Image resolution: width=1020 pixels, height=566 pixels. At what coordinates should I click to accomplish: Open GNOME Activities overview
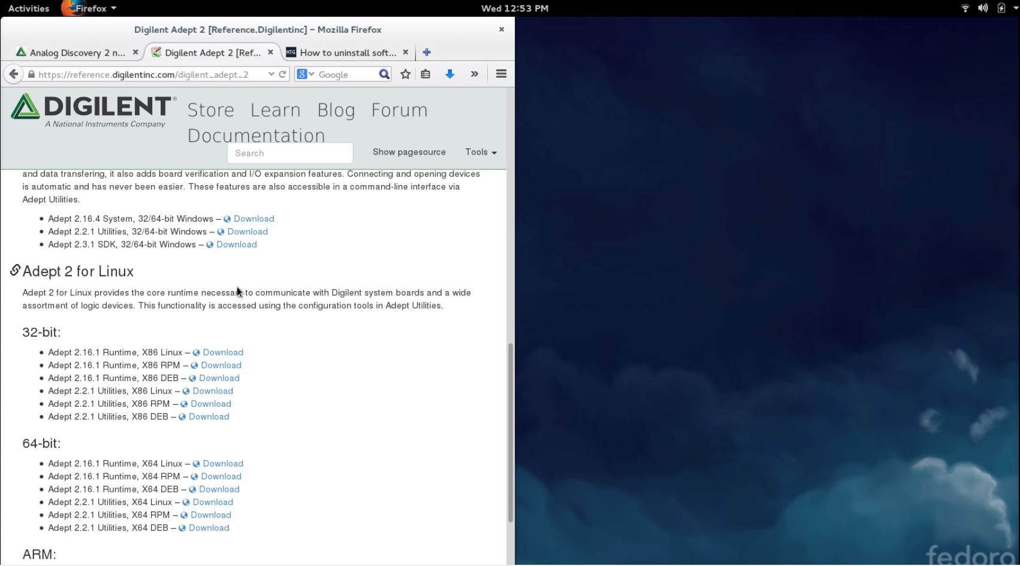[29, 8]
